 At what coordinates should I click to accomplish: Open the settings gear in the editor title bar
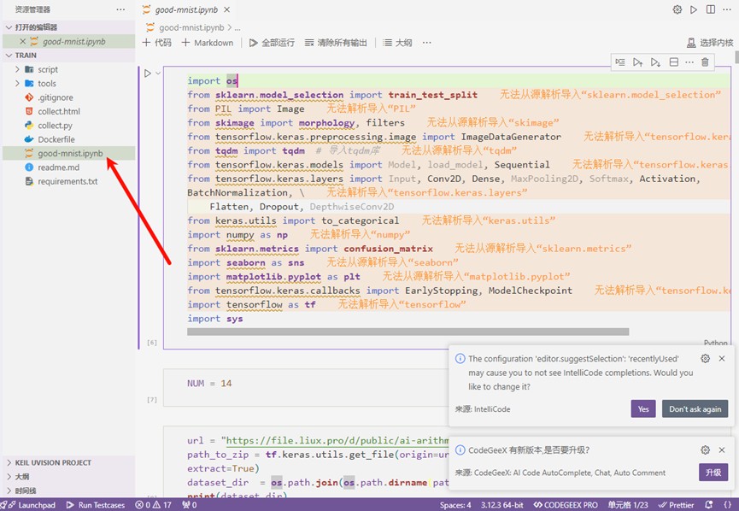pyautogui.click(x=677, y=9)
